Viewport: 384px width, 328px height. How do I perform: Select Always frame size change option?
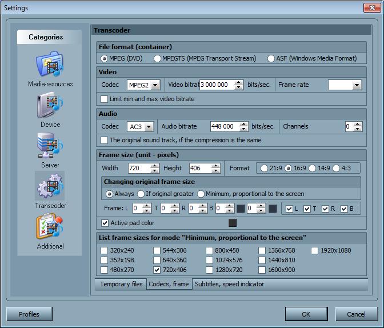[x=109, y=194]
